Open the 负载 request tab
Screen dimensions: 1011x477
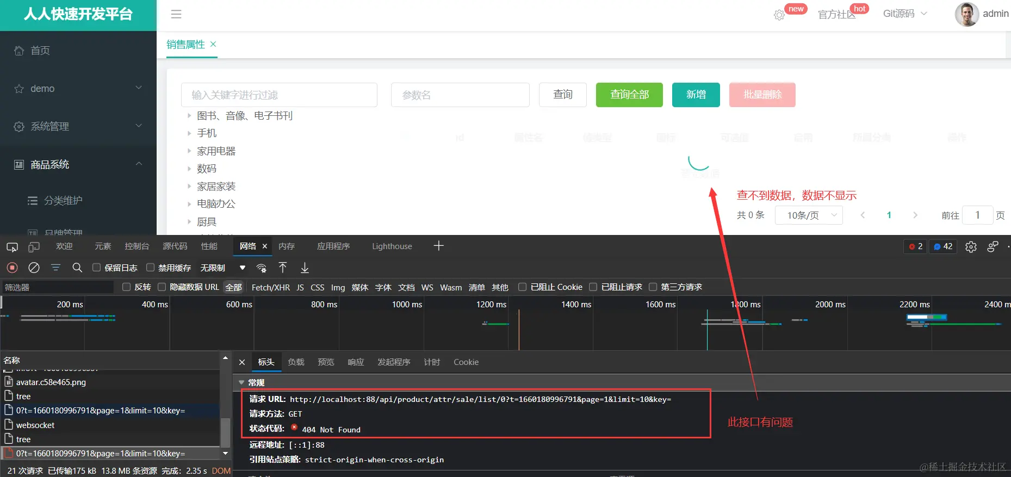296,362
